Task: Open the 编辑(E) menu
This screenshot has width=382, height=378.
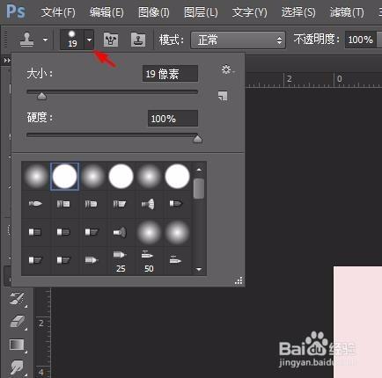Action: [x=107, y=12]
